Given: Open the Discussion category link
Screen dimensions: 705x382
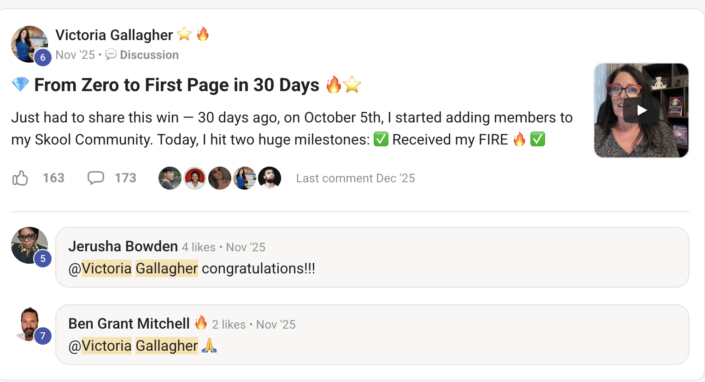Looking at the screenshot, I should coord(149,55).
